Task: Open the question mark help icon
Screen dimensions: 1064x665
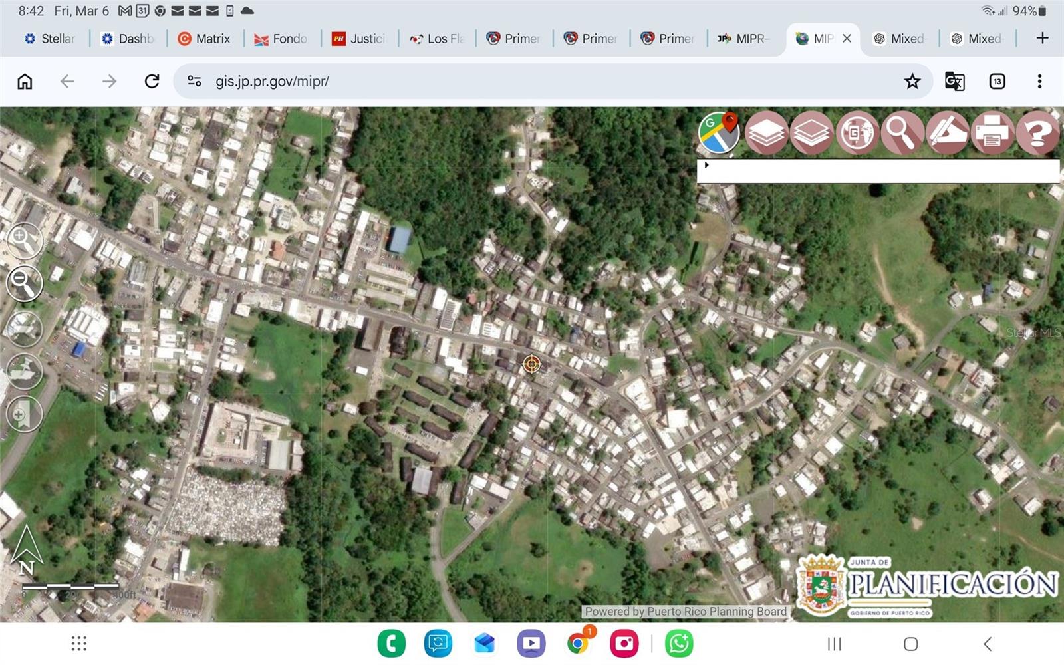Action: tap(1037, 133)
